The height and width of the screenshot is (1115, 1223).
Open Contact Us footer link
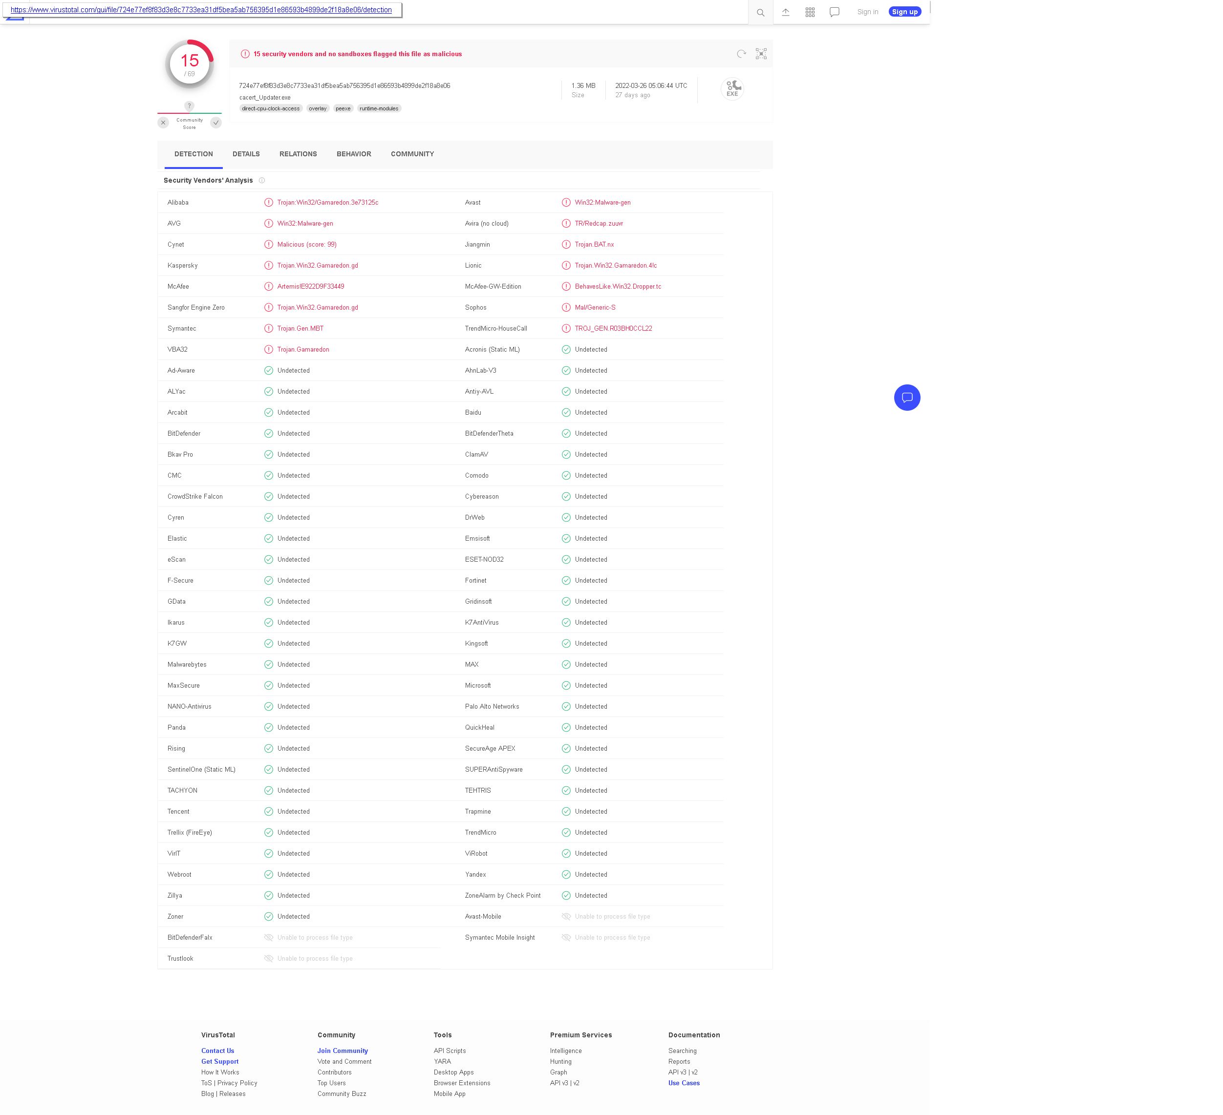click(218, 1051)
